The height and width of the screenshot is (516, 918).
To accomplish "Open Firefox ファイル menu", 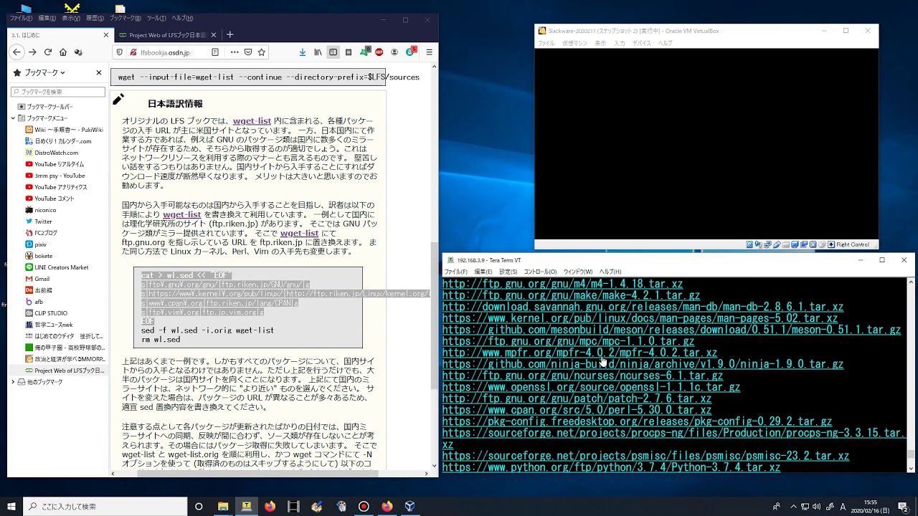I will [21, 18].
